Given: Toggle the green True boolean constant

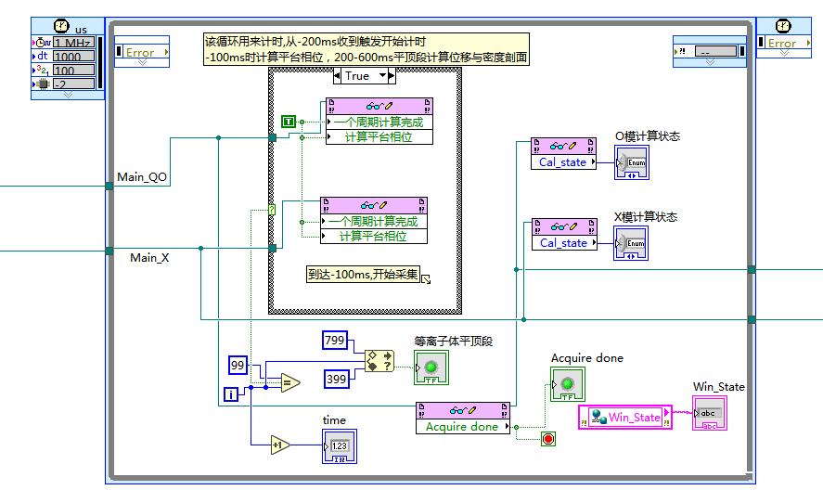Looking at the screenshot, I should (x=288, y=122).
